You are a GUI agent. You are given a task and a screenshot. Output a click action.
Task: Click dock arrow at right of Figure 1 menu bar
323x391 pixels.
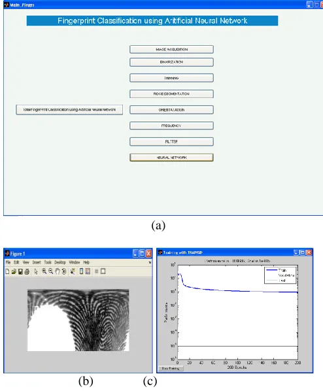pyautogui.click(x=150, y=262)
